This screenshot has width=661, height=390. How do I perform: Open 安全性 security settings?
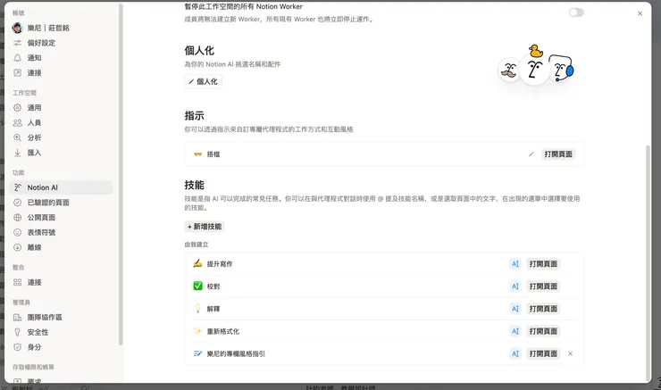61,332
